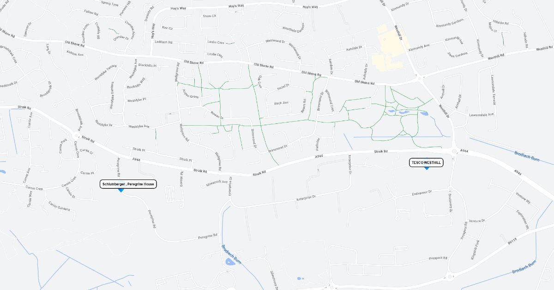Click the blue pond beside lower Brodiach Burn label
The width and height of the screenshot is (554, 290).
coord(230,262)
